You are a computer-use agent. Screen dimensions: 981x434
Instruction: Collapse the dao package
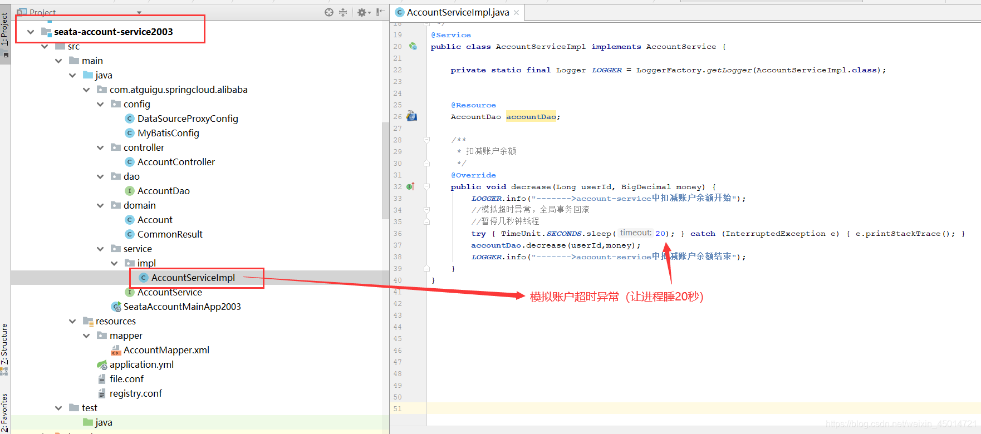tap(100, 176)
